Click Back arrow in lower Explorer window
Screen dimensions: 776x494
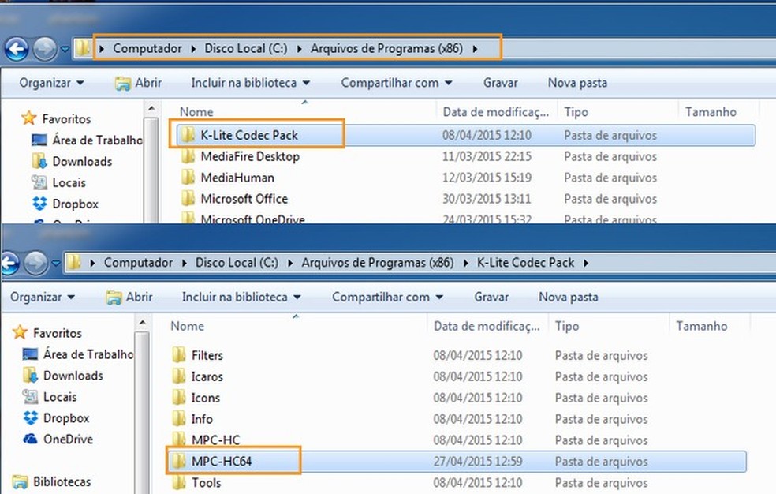pyautogui.click(x=9, y=264)
